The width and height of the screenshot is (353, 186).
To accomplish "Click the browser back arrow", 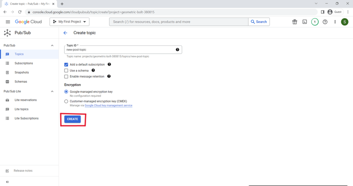I will [5, 12].
